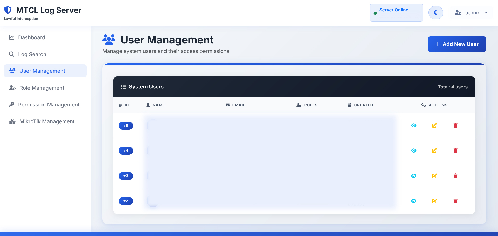Viewport: 498px width, 236px height.
Task: Click the edit icon for user #5
Action: (x=434, y=126)
